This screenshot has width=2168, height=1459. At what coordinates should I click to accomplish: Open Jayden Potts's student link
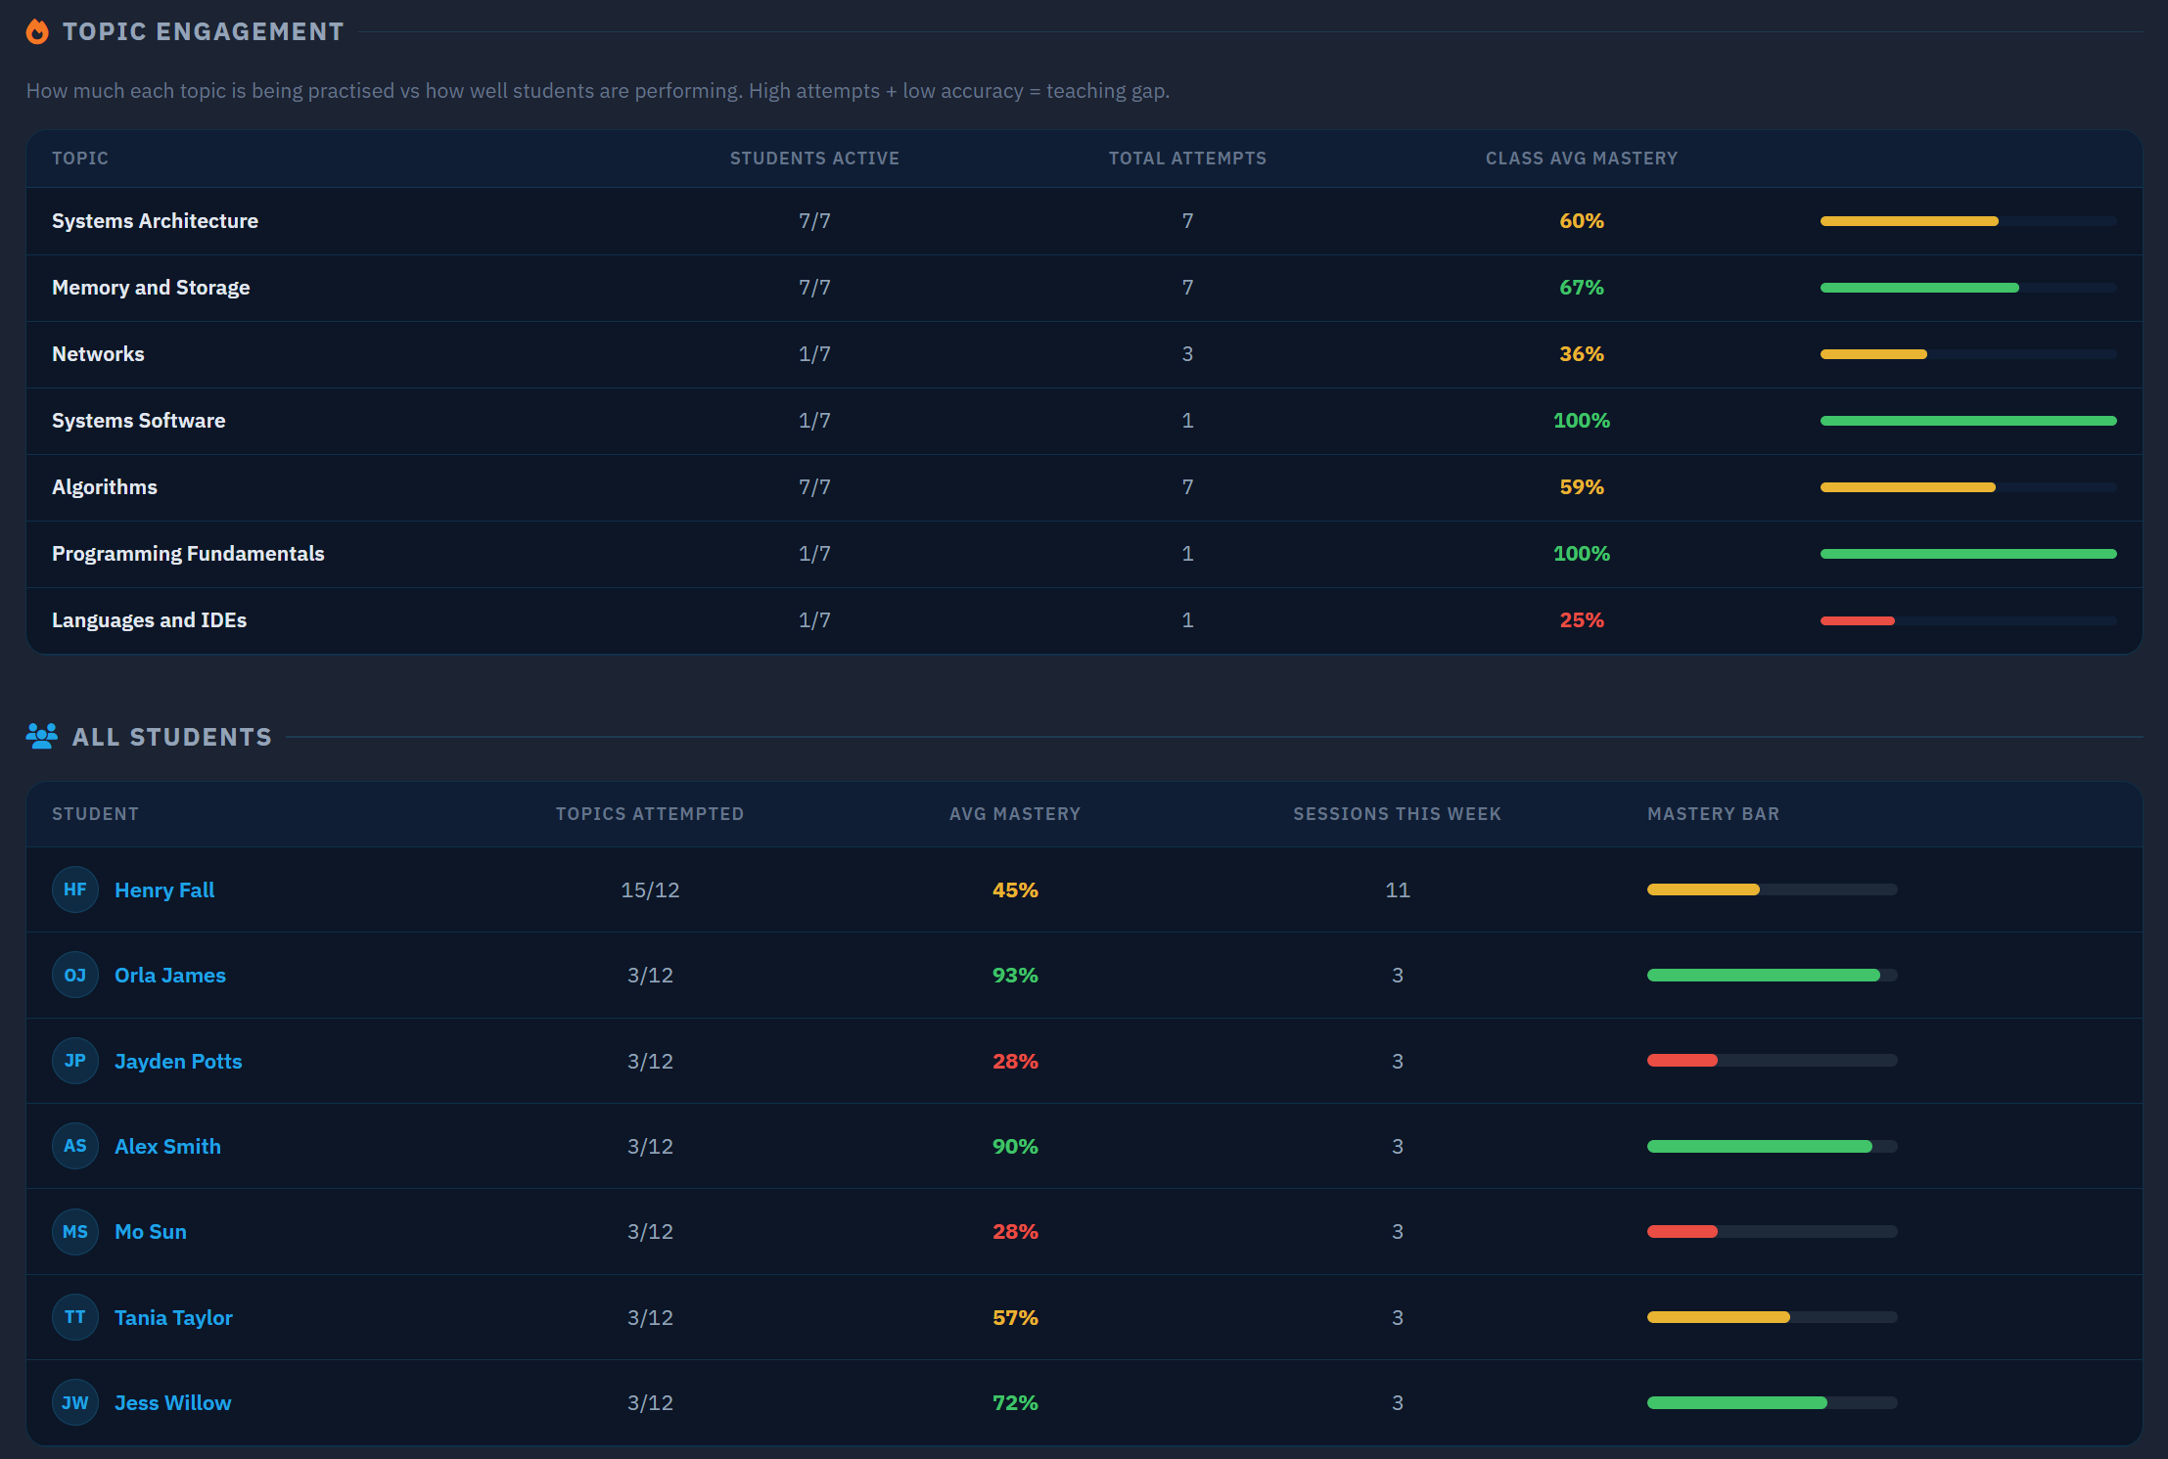(x=178, y=1061)
